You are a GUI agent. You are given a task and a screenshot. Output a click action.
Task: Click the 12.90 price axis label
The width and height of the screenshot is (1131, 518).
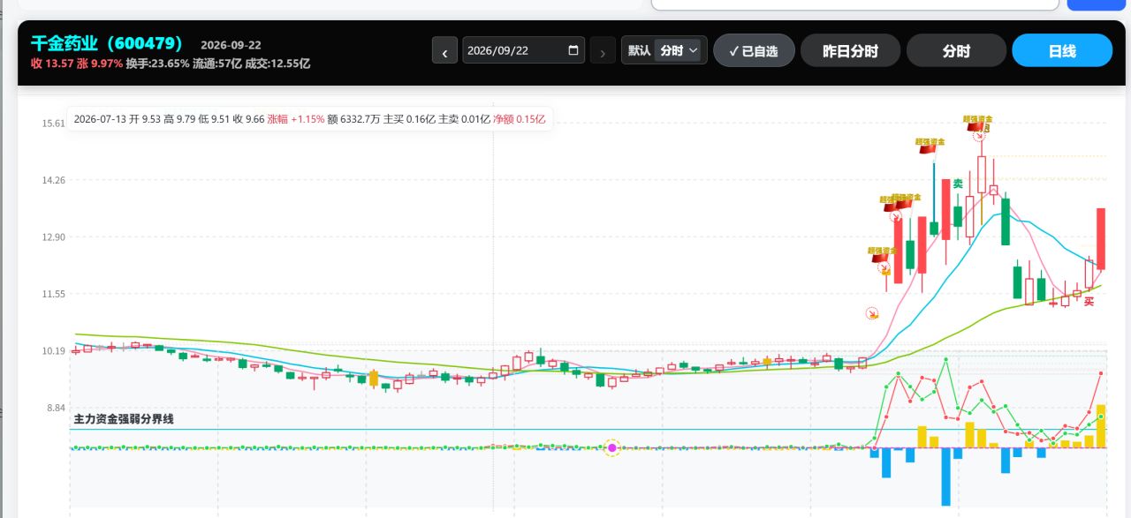(x=53, y=237)
